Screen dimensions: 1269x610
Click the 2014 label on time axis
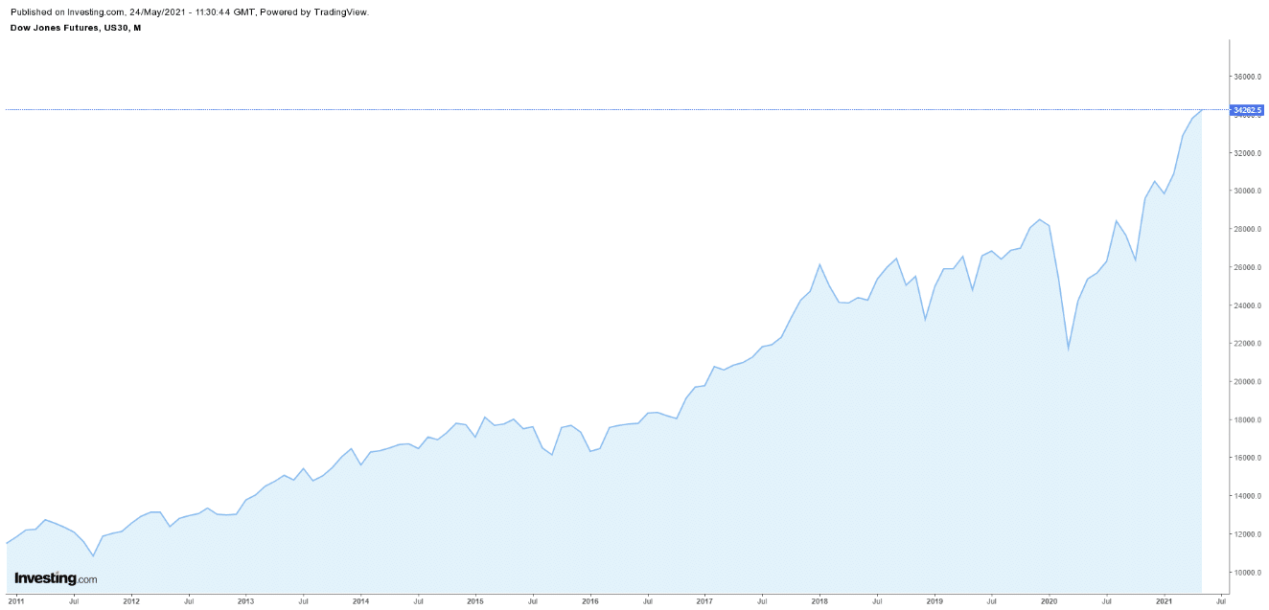click(360, 601)
